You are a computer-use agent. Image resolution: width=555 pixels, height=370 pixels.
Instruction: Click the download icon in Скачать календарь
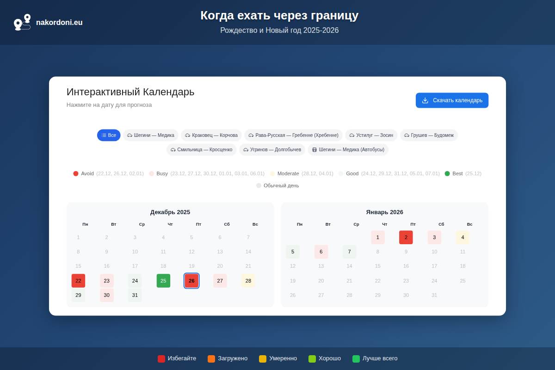425,100
